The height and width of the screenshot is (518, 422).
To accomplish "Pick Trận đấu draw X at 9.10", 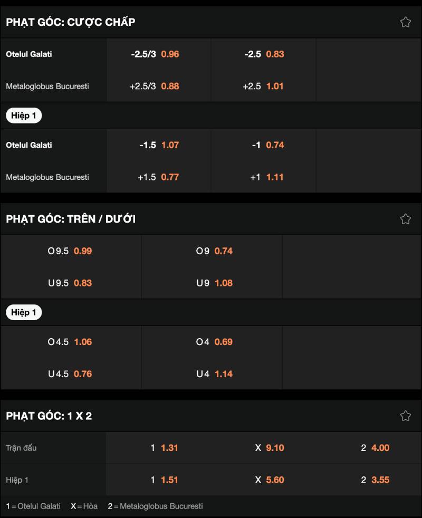I will pos(270,448).
